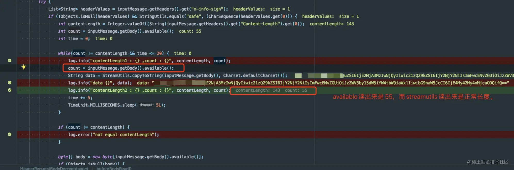514x170 pixels.
Task: Click the inline 'contentLength: 143 count: 55' hint on the contentLength2 line
Action: click(271, 90)
